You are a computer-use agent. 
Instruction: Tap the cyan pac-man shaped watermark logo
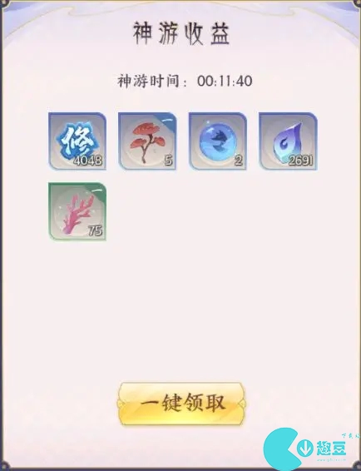click(281, 449)
